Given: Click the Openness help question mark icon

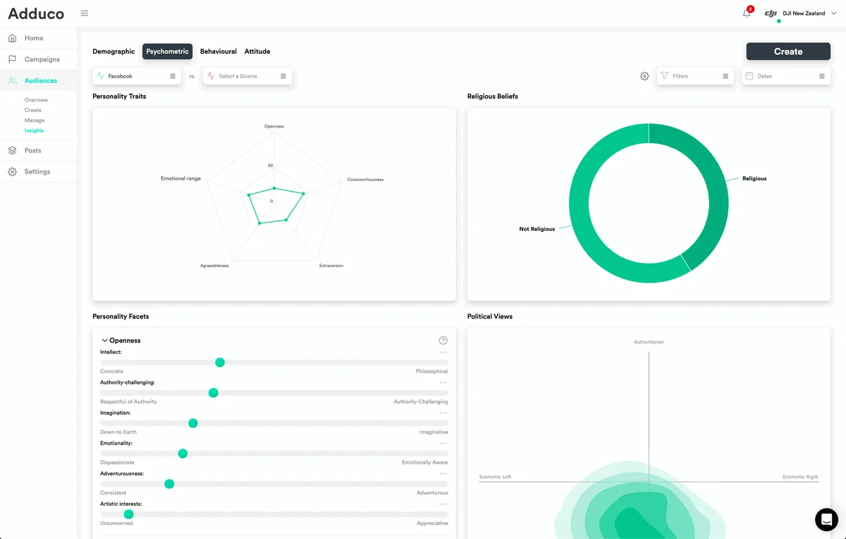Looking at the screenshot, I should (443, 340).
